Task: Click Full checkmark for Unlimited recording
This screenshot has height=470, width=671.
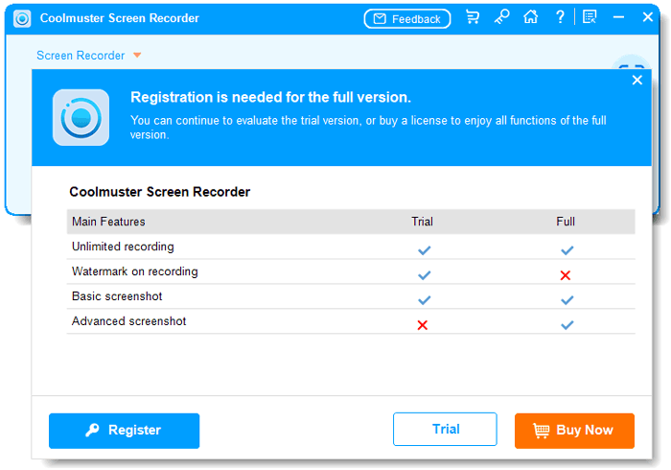Action: pos(567,250)
